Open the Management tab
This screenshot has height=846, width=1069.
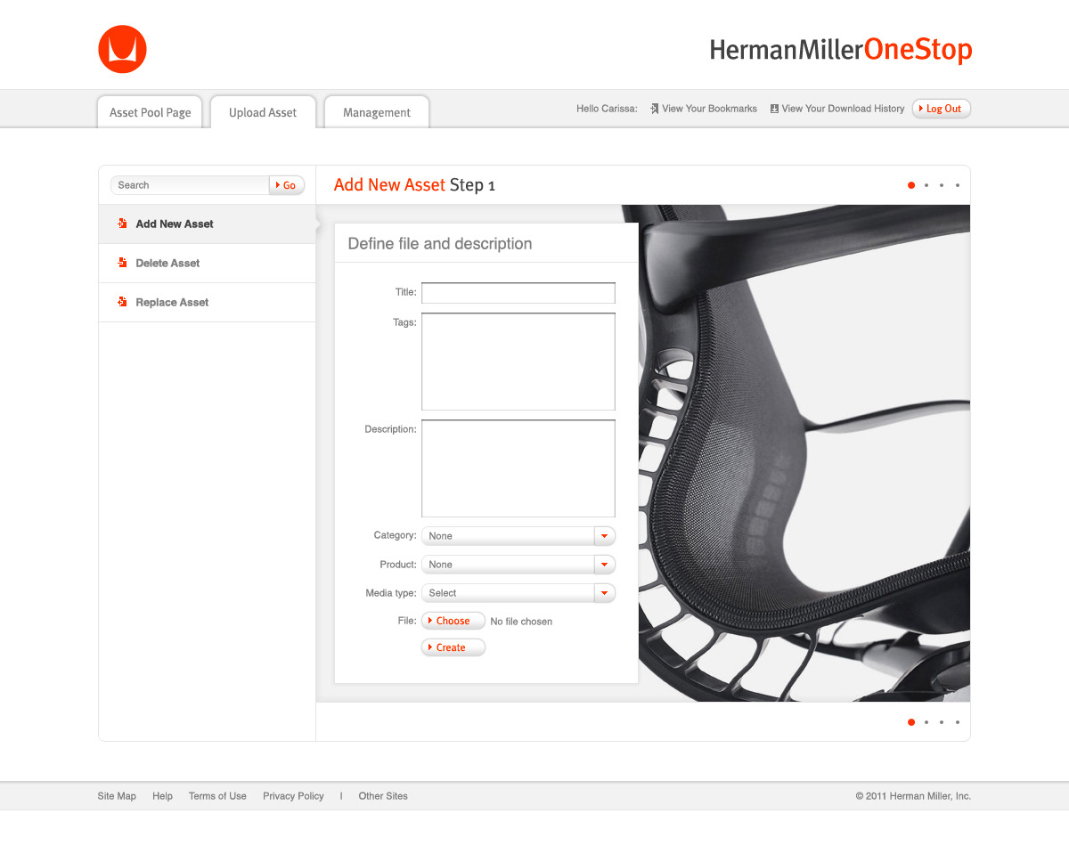click(x=377, y=112)
